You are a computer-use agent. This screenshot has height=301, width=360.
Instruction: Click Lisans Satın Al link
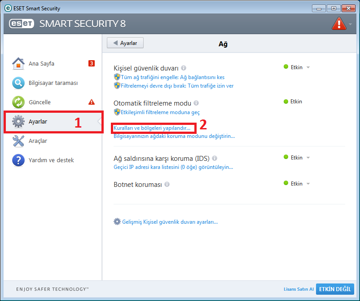click(299, 289)
